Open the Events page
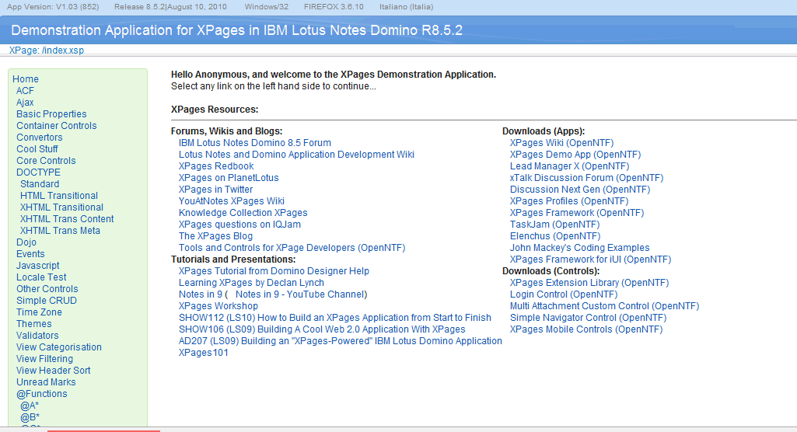This screenshot has height=432, width=797. (x=30, y=254)
